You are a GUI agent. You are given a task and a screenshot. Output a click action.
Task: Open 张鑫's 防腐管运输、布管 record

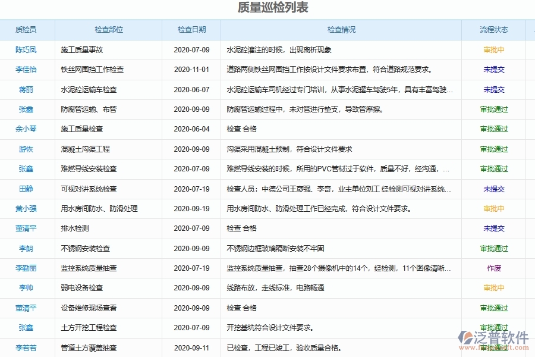point(26,109)
